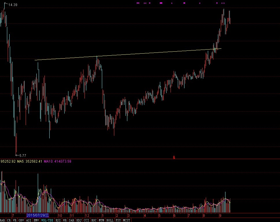Click the 5.77 low price label

click(23, 155)
